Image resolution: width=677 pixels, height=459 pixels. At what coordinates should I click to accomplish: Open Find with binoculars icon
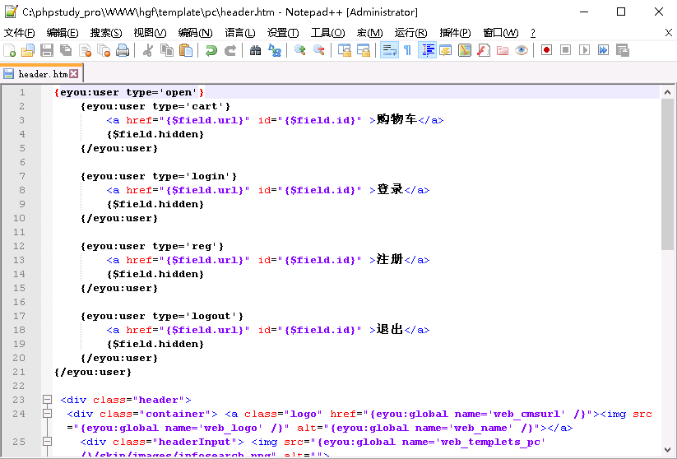[x=255, y=50]
